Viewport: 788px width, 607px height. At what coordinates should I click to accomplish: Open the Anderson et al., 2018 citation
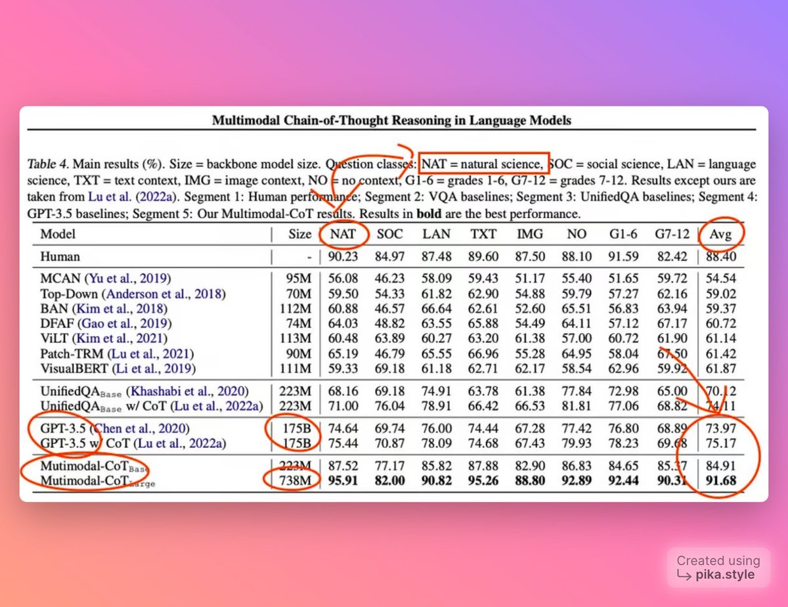(x=162, y=293)
